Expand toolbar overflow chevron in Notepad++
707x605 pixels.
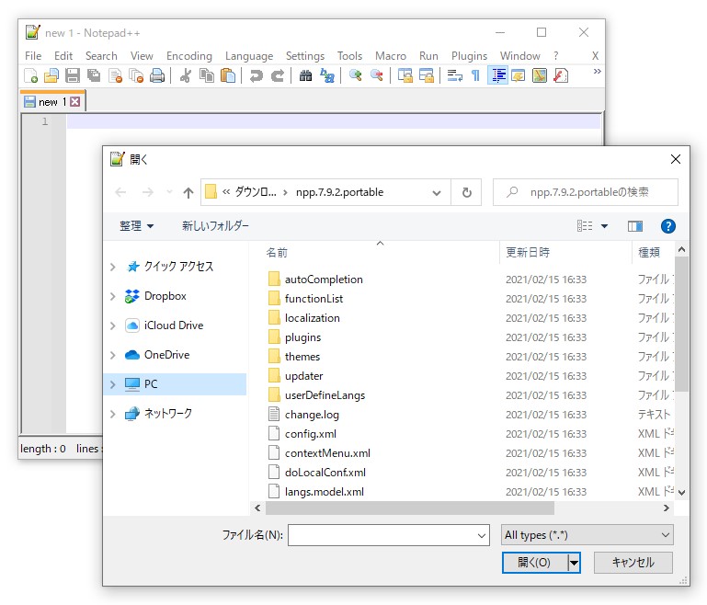click(597, 71)
